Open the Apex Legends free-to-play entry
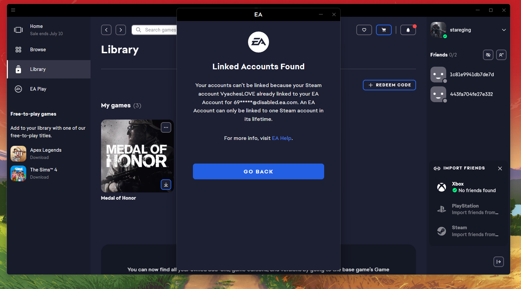The image size is (521, 289). (49, 154)
